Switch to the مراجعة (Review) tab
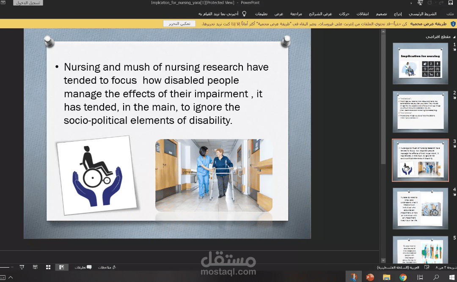This screenshot has width=457, height=282. [x=296, y=14]
